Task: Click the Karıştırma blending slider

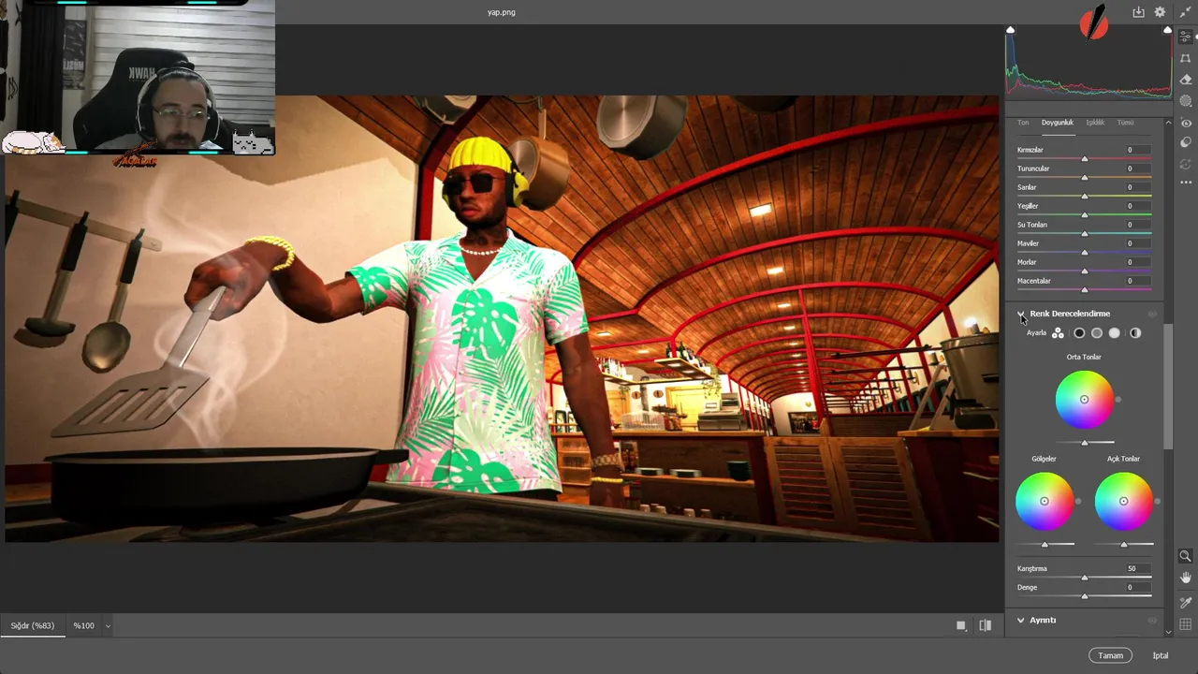Action: 1084,578
